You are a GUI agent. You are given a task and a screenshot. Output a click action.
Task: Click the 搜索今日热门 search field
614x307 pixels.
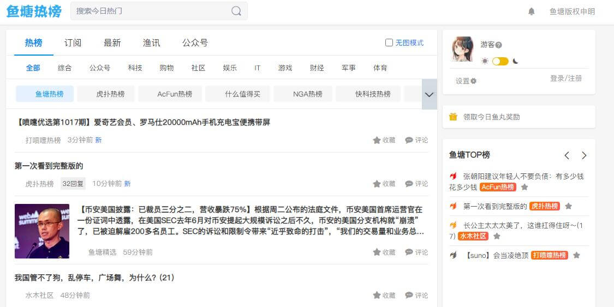tap(150, 11)
